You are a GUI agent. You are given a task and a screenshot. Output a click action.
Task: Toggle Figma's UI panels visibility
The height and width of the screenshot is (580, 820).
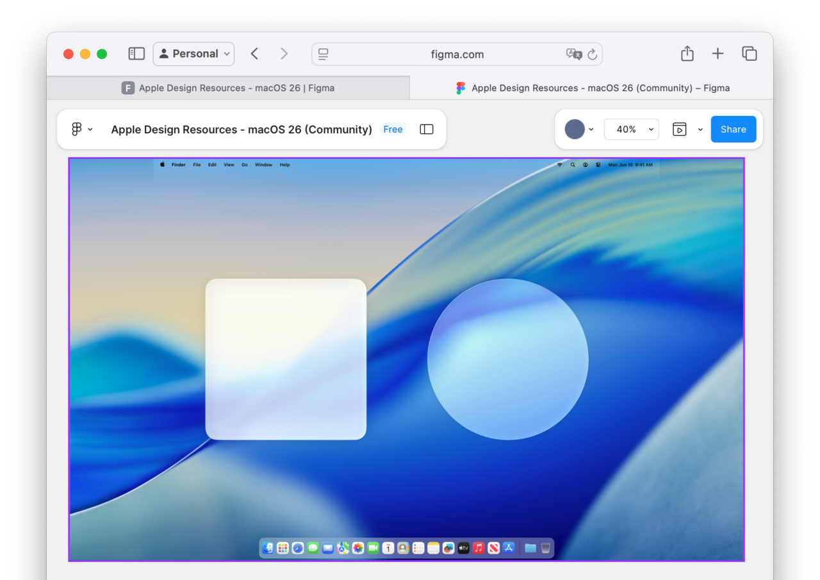(x=426, y=129)
